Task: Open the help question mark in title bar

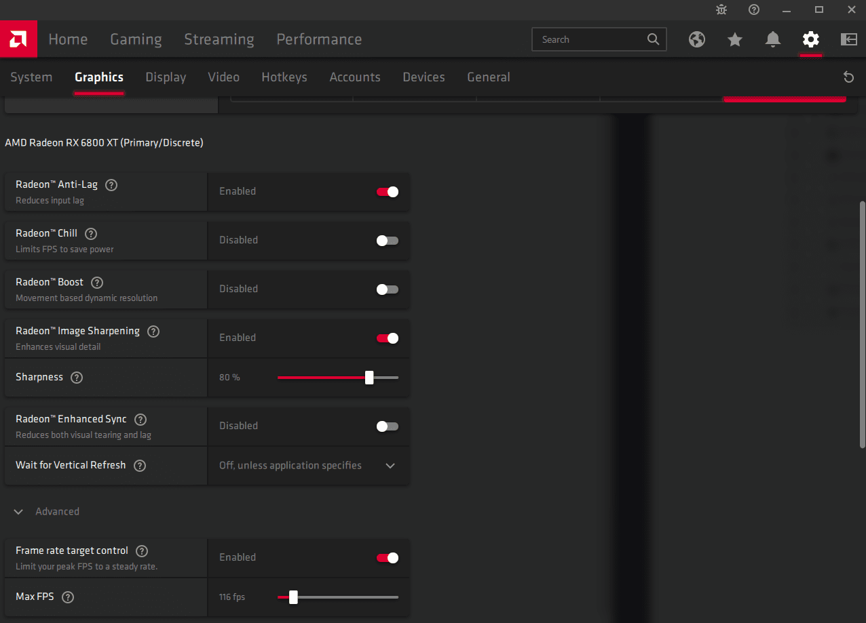Action: (754, 9)
